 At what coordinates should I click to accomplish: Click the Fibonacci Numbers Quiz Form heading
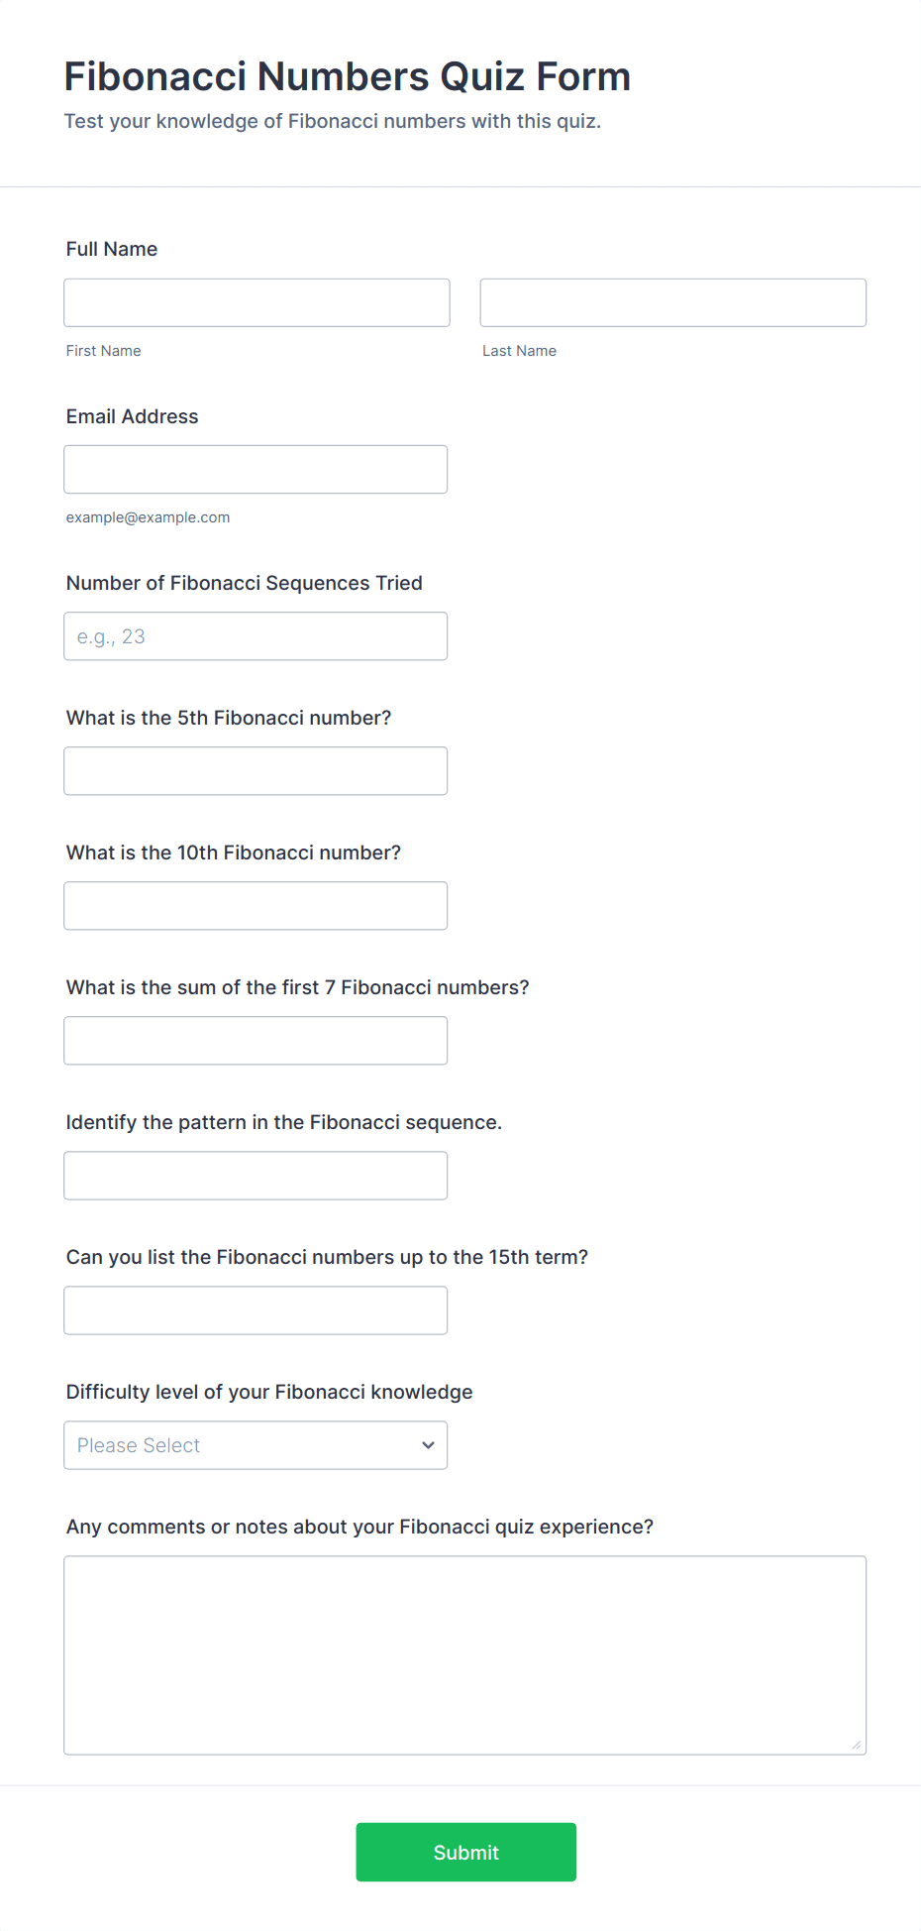(348, 76)
